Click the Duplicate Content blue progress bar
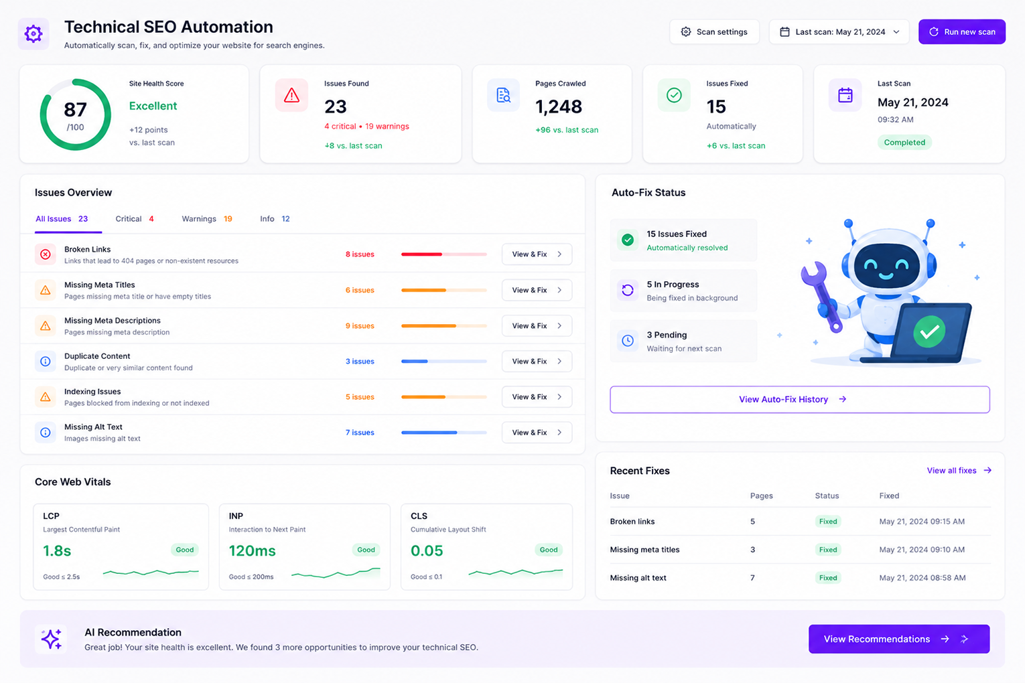 (x=443, y=361)
